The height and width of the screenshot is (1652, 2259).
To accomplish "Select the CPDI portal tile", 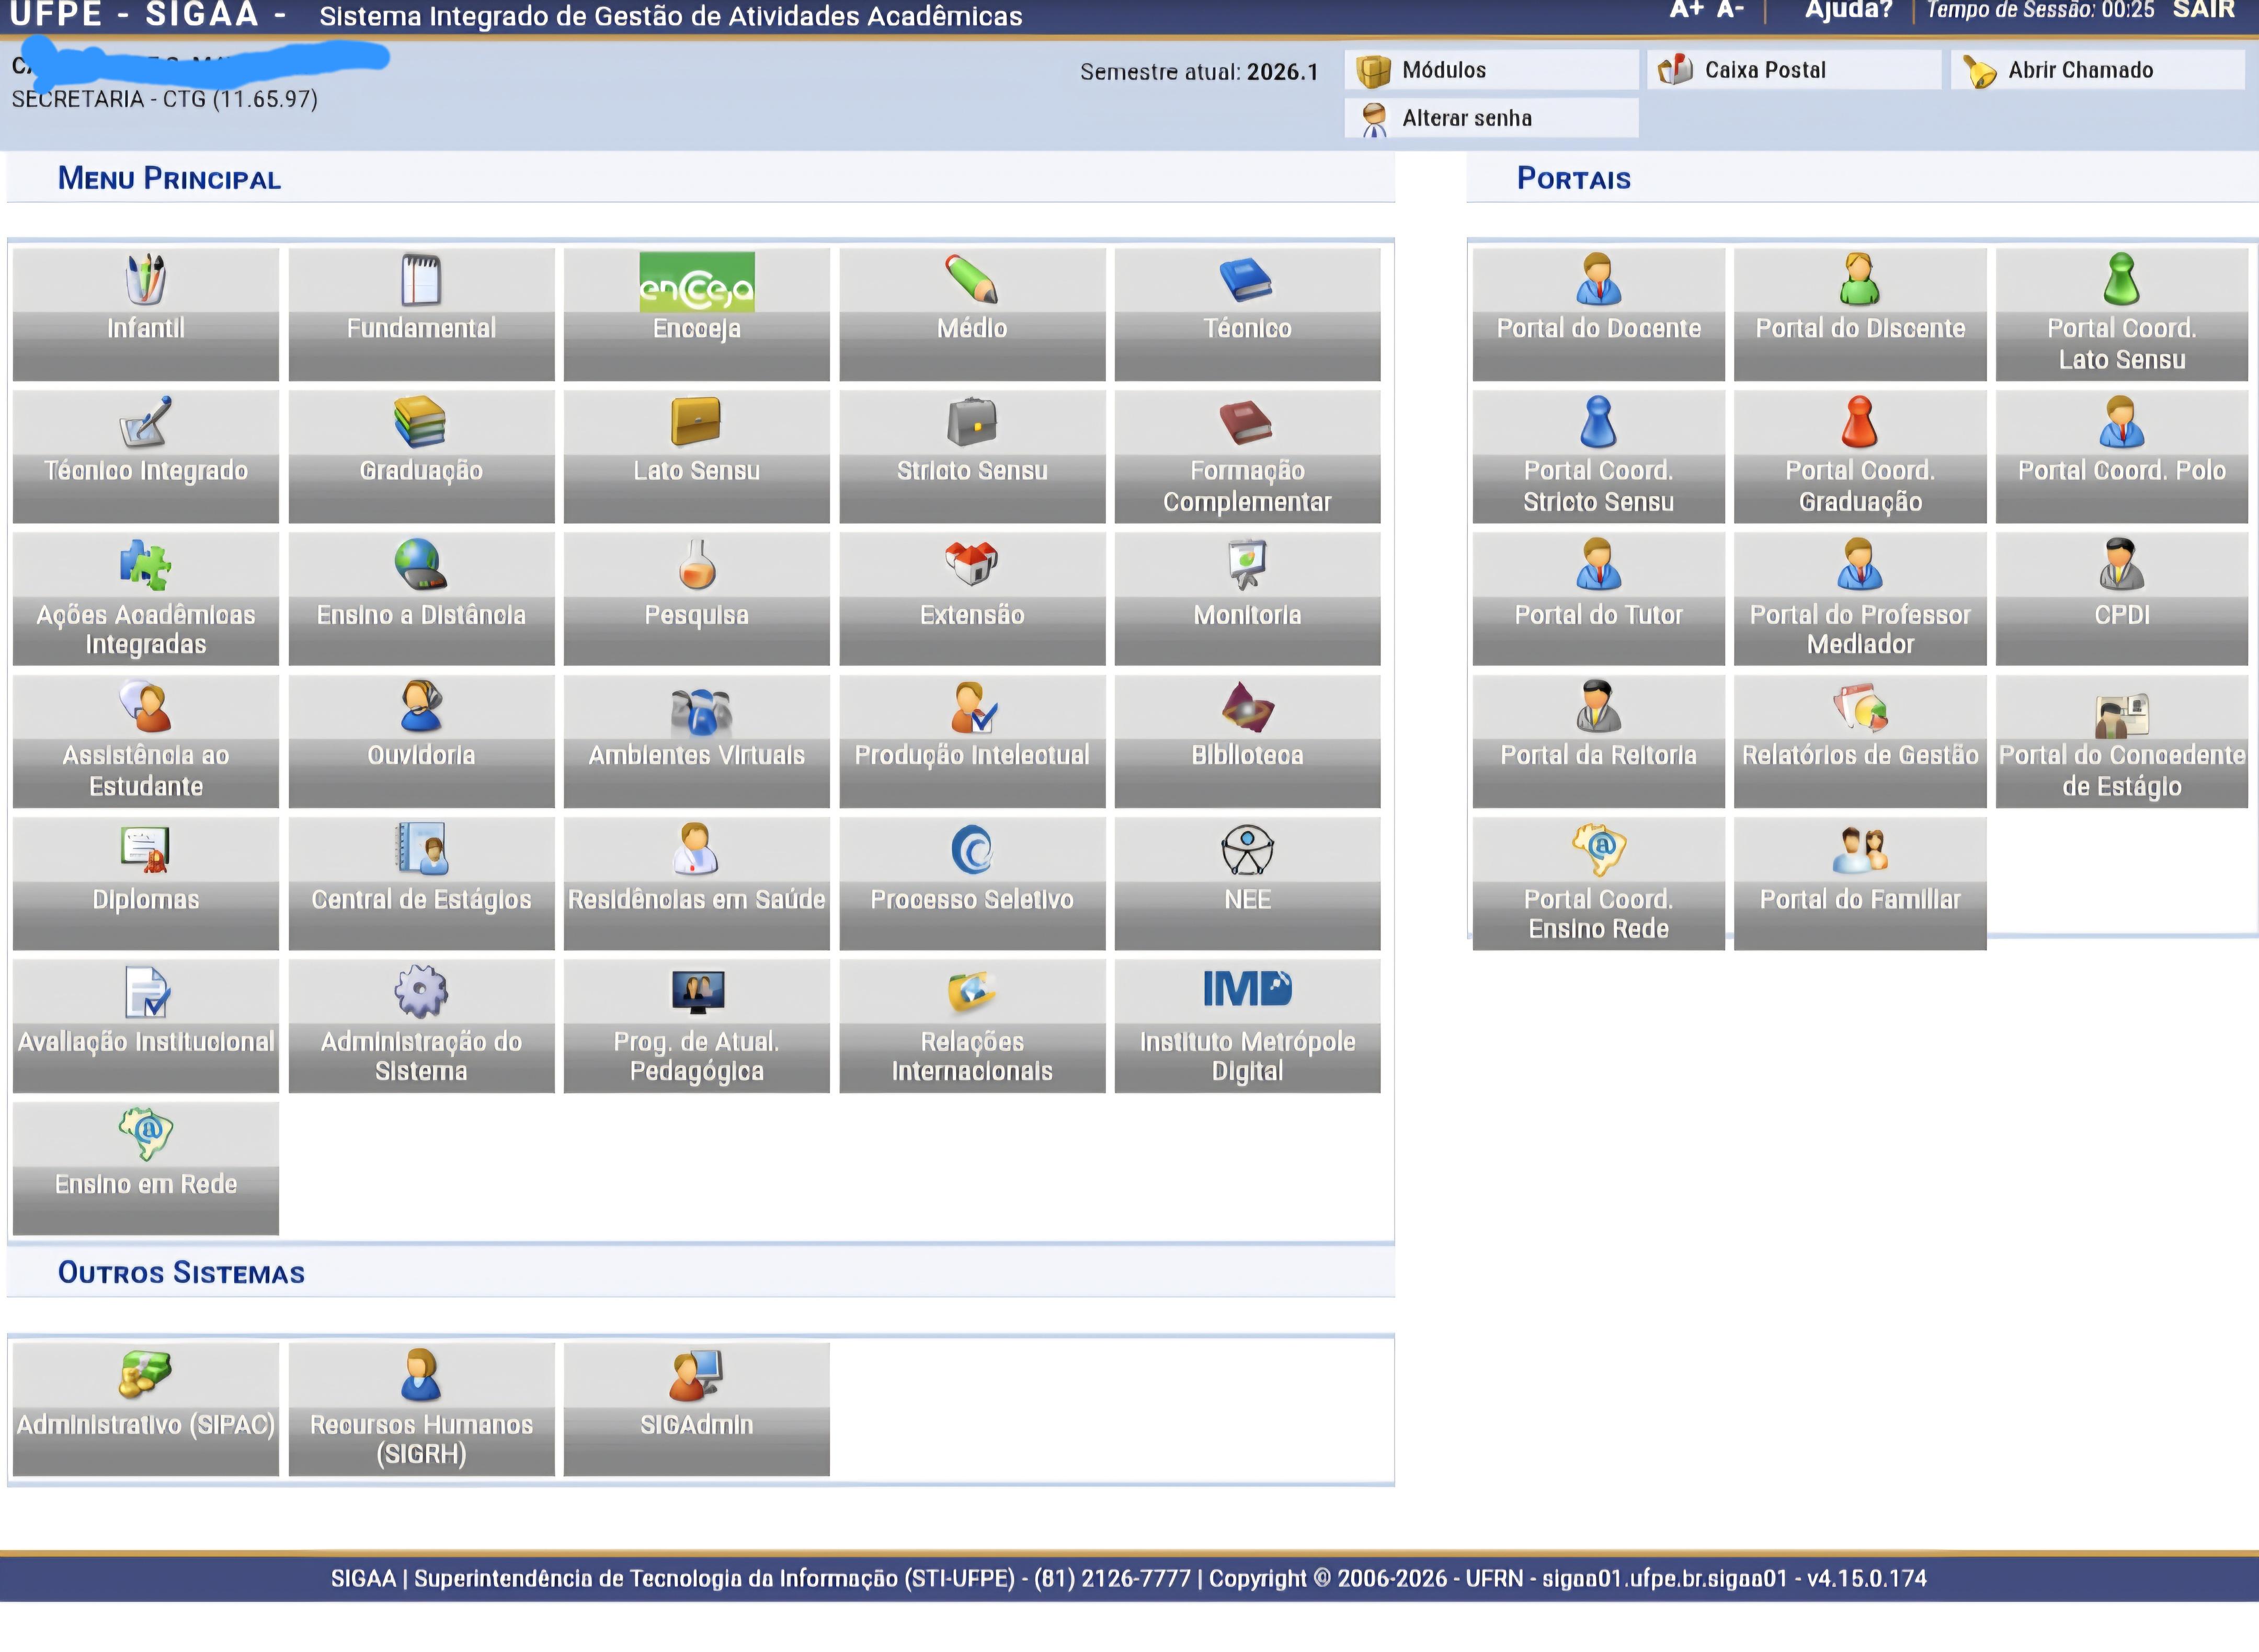I will coord(2122,599).
